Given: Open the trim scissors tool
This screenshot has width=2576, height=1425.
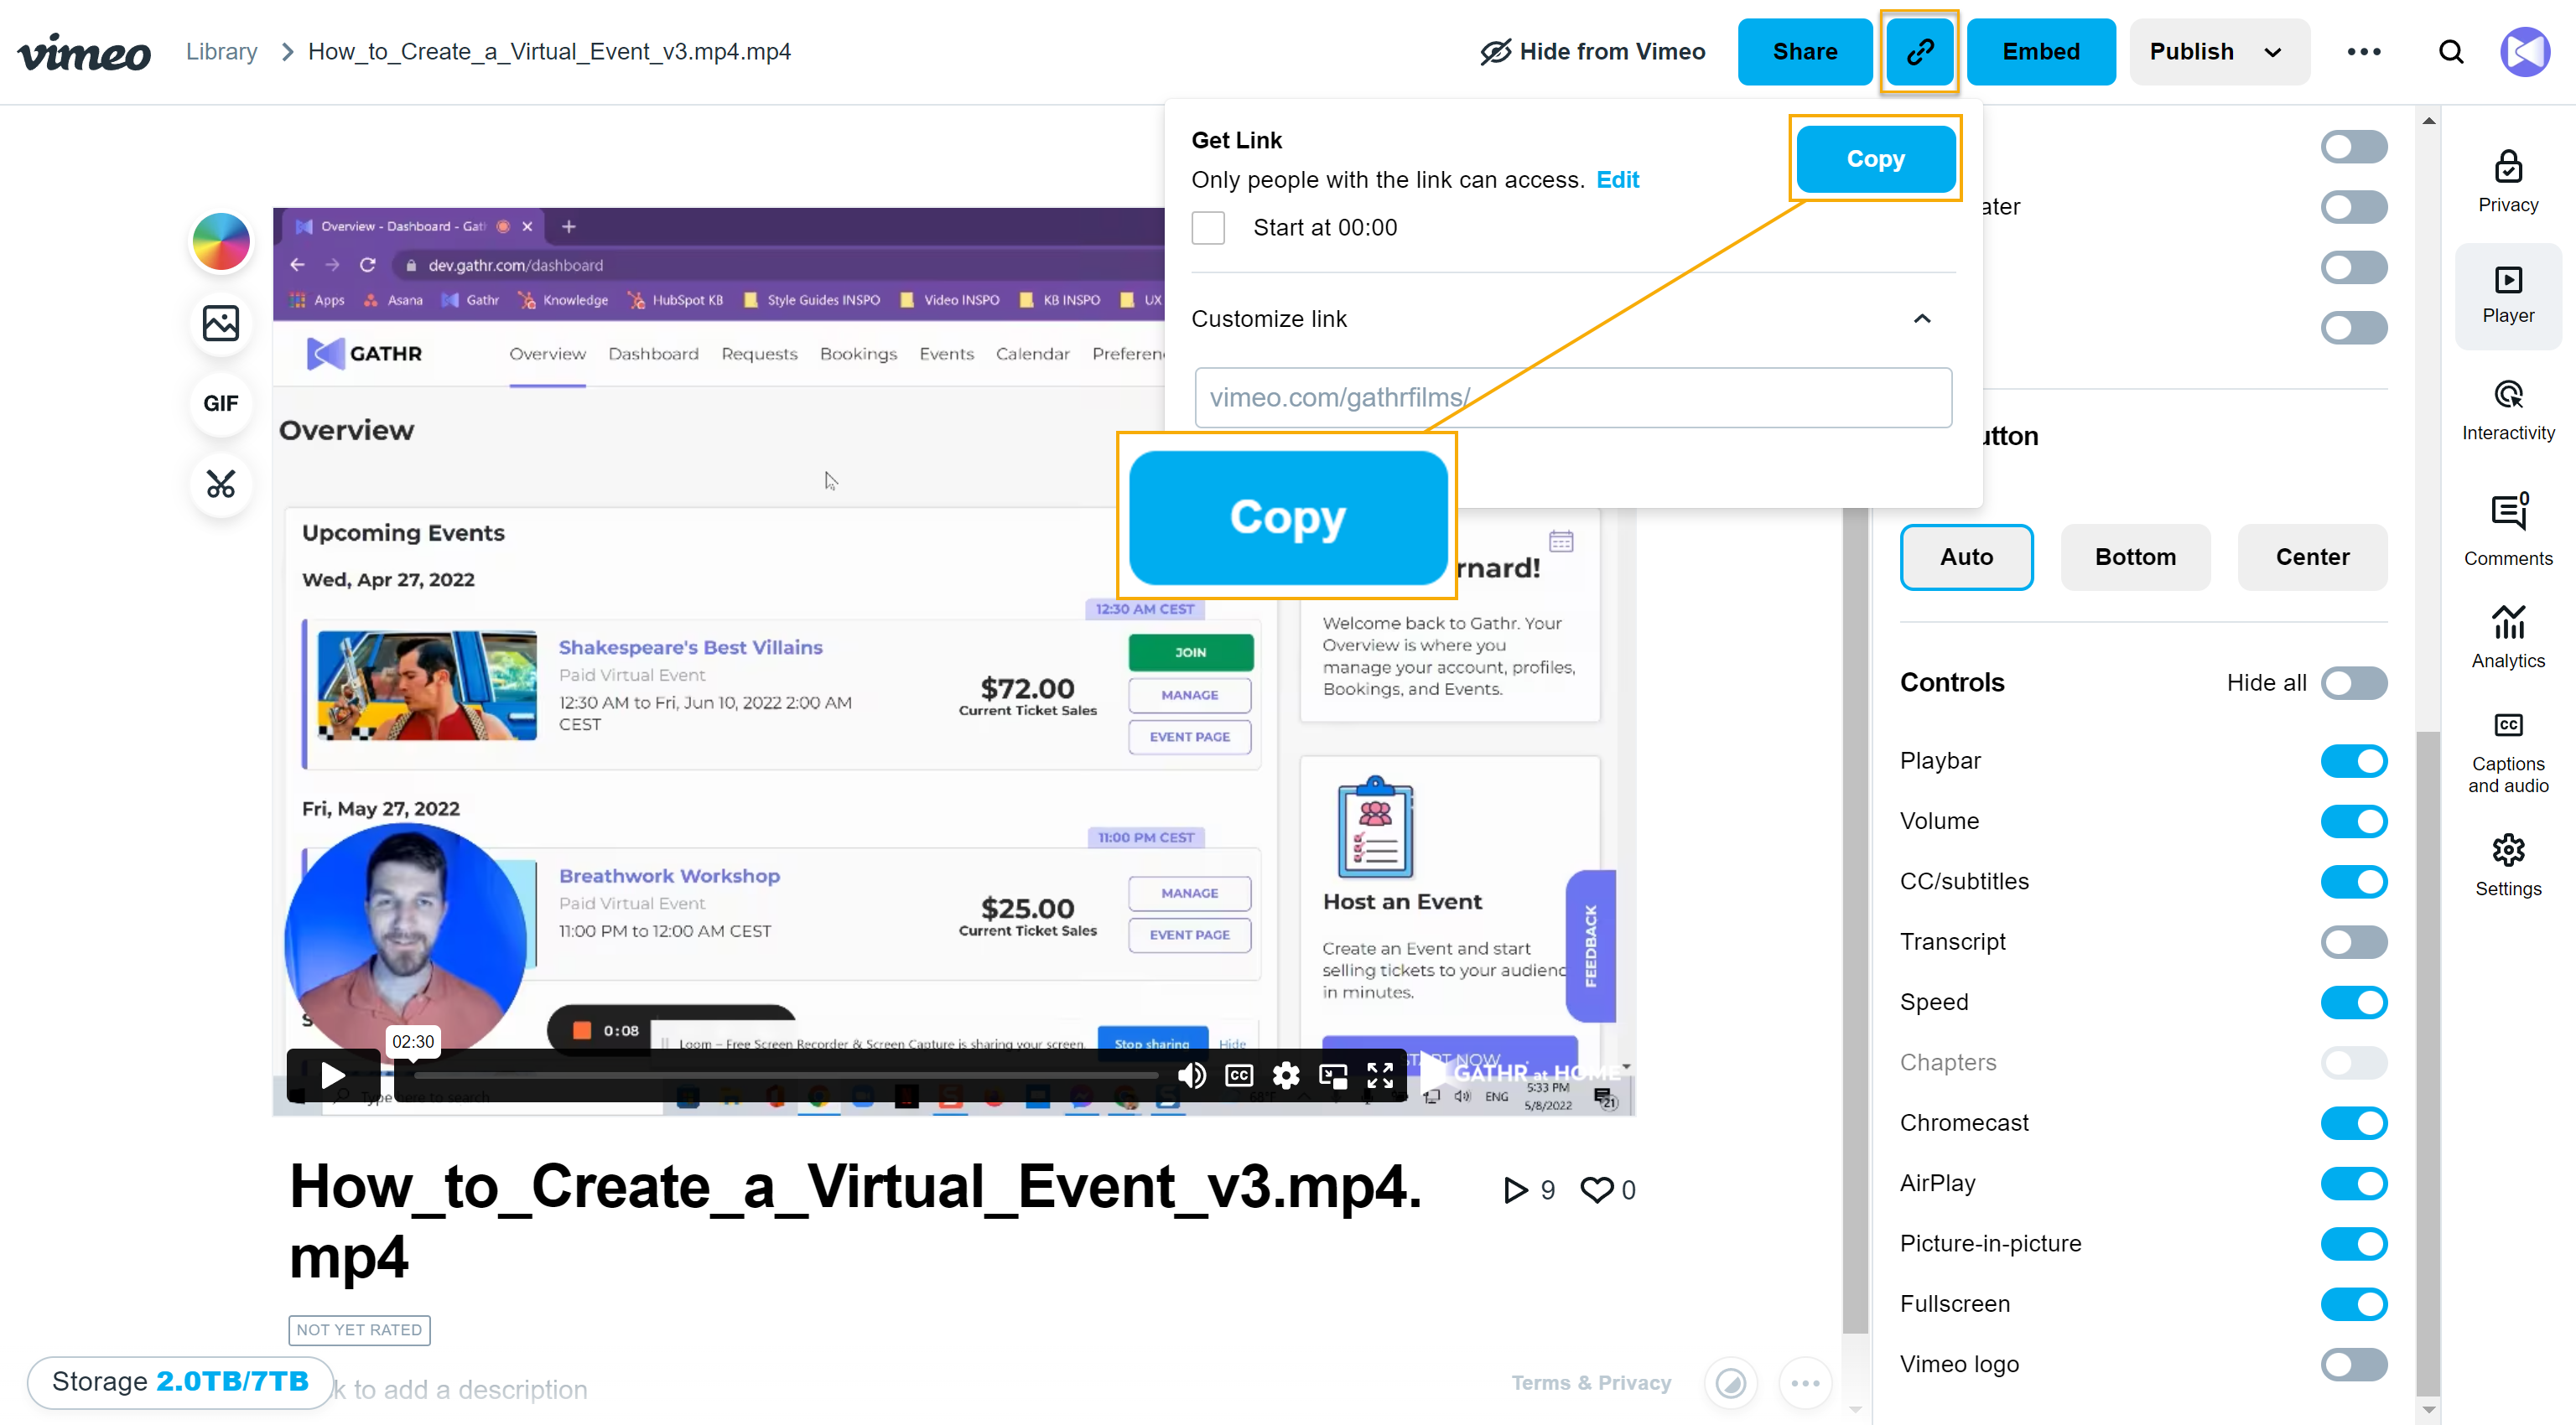Looking at the screenshot, I should [x=221, y=484].
